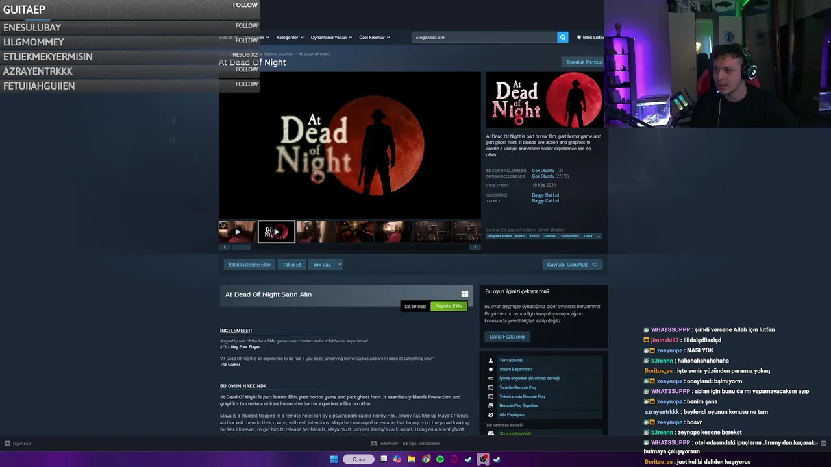
Task: Click the Aile Paylaşımı family sharing icon
Action: pos(491,414)
